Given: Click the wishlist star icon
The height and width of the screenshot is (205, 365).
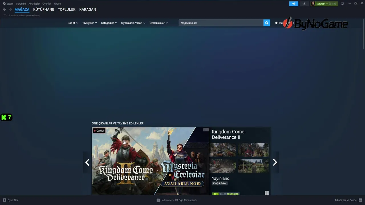Looking at the screenshot, I should click(x=276, y=23).
